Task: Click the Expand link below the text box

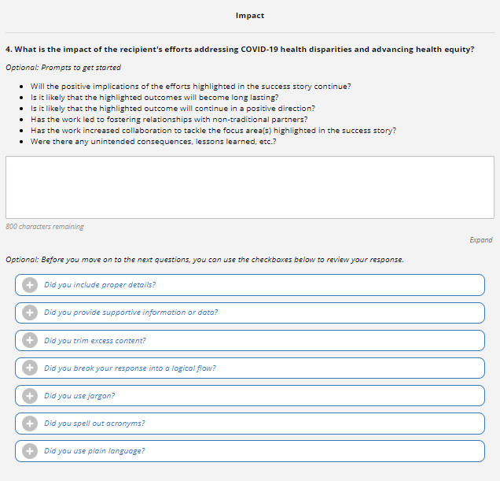Action: [x=481, y=240]
